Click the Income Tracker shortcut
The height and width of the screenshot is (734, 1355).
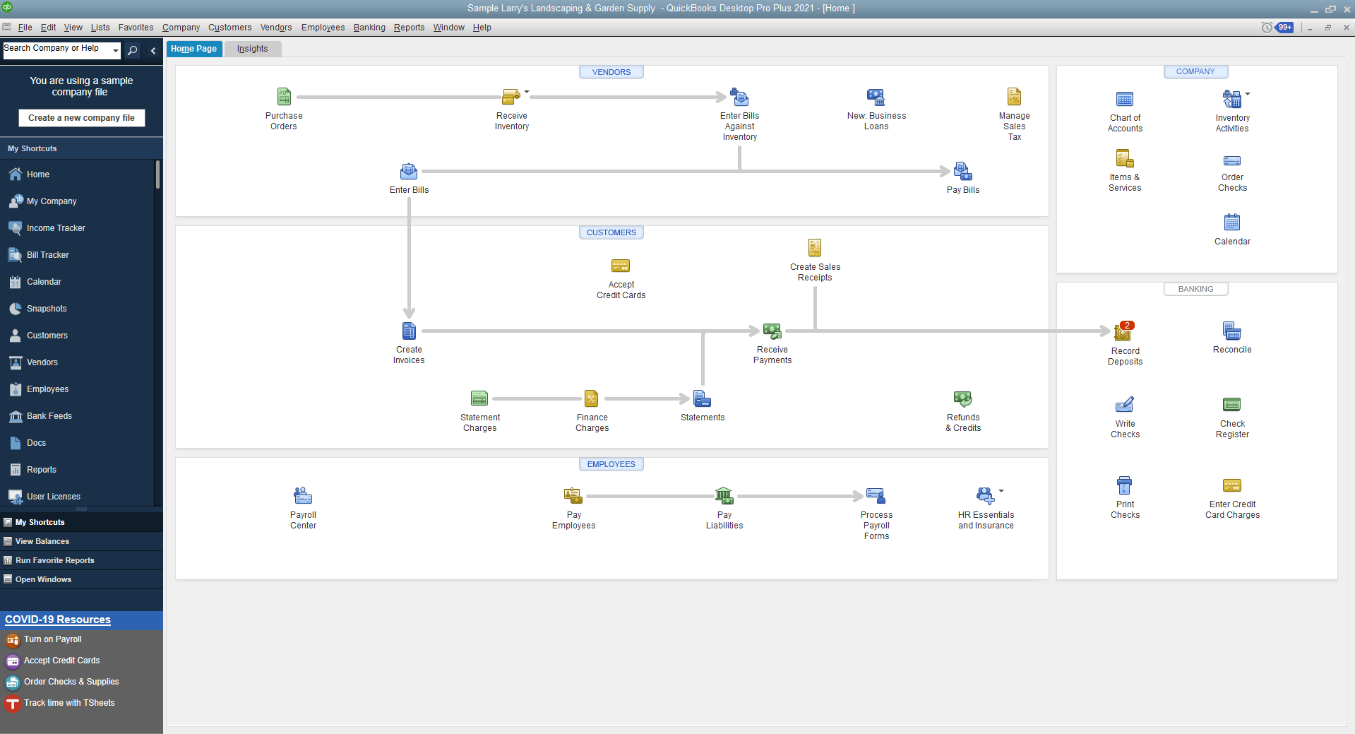[x=55, y=227]
